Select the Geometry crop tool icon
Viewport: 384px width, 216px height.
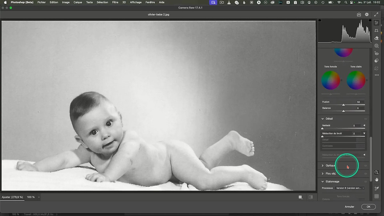point(376,30)
